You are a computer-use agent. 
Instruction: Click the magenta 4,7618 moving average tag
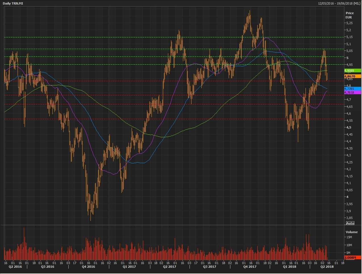(x=352, y=92)
